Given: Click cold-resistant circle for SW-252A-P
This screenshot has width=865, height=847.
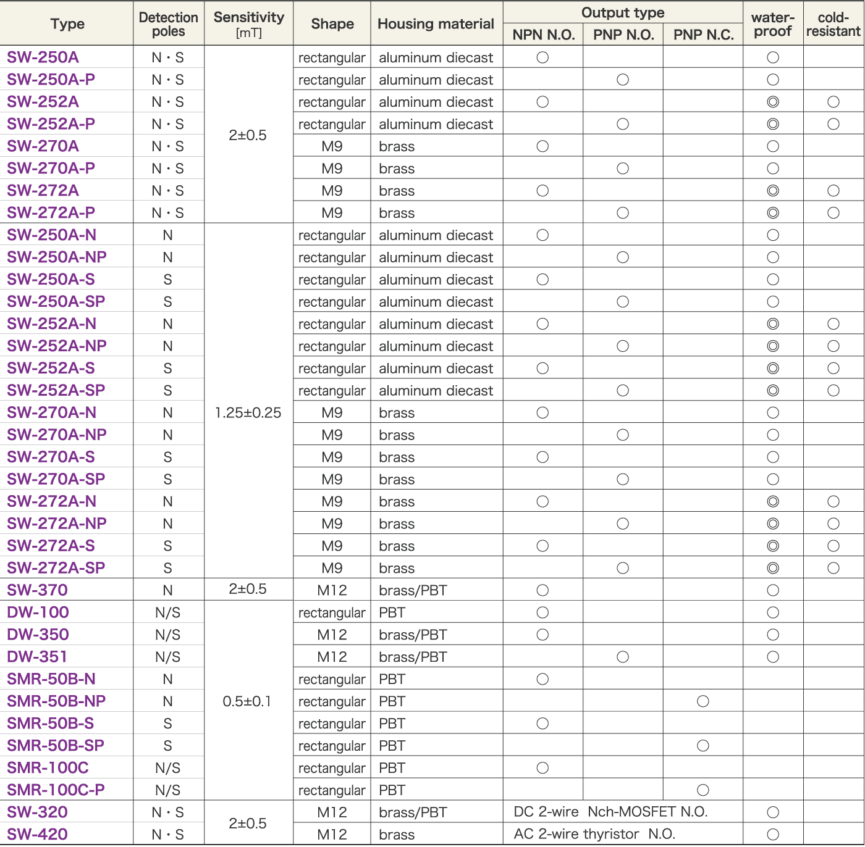Looking at the screenshot, I should click(833, 124).
